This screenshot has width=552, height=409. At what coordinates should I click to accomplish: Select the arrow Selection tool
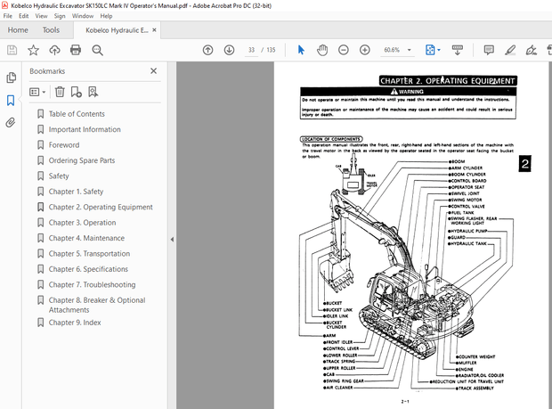(301, 50)
